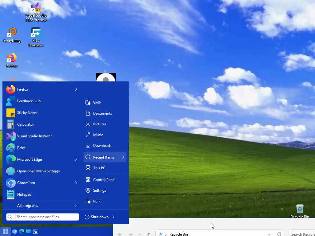
Task: Open Microsoft Edge from the taskbar
Action: click(x=22, y=232)
